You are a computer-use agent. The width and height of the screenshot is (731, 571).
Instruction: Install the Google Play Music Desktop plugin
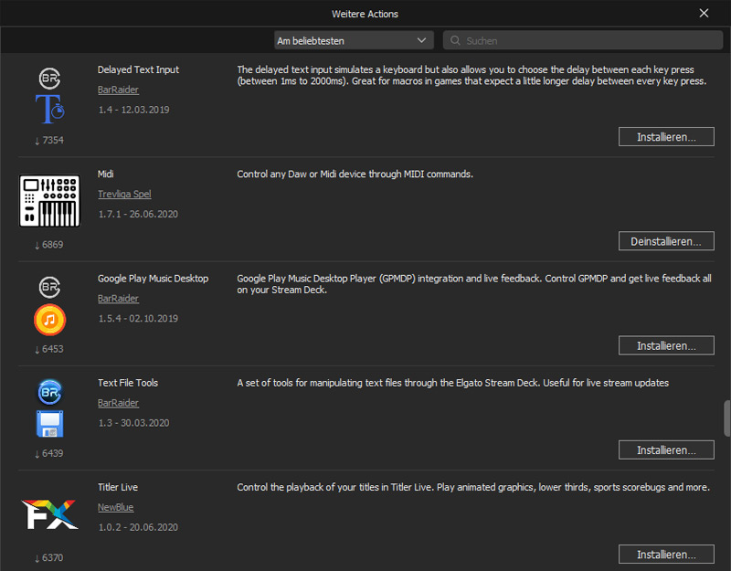[x=666, y=345]
